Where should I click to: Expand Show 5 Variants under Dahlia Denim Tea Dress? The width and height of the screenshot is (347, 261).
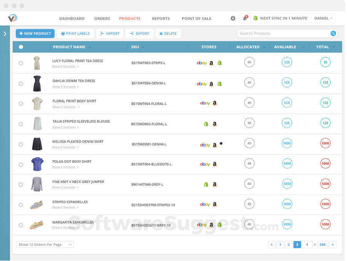pyautogui.click(x=65, y=87)
